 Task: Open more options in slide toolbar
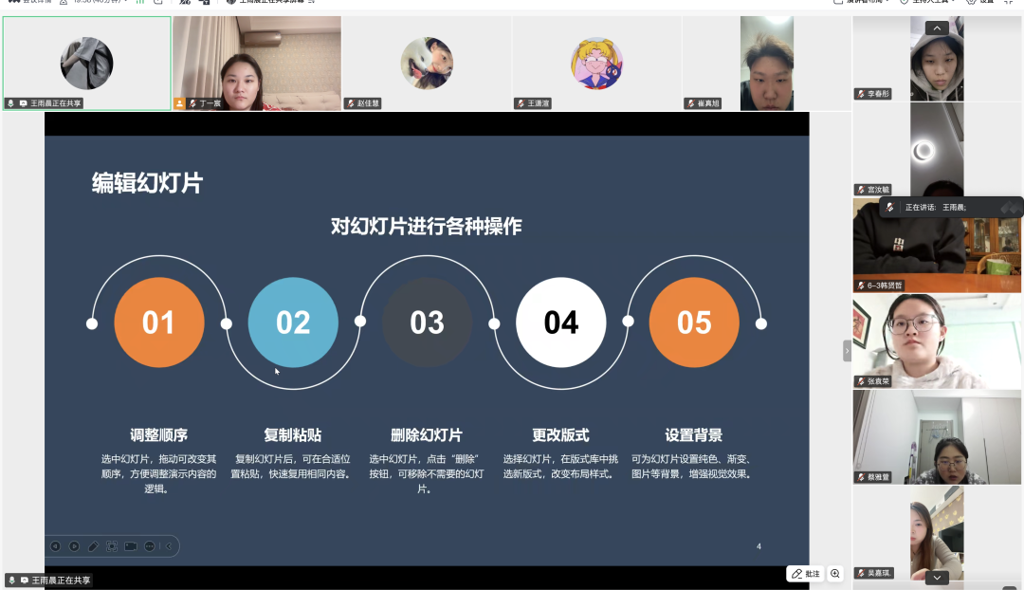pyautogui.click(x=150, y=546)
